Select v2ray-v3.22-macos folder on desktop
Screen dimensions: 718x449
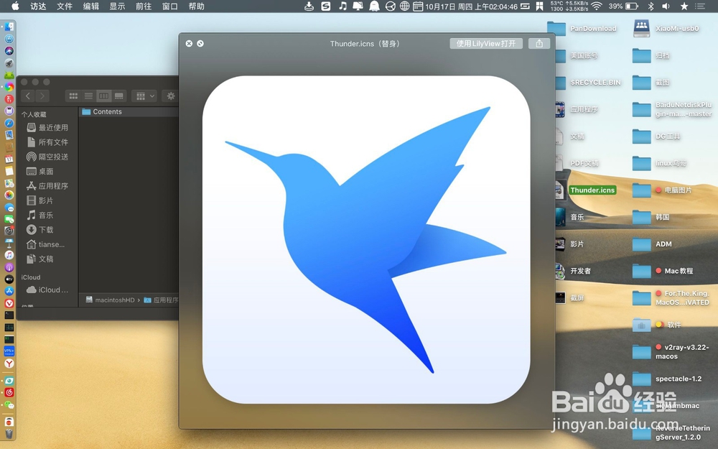(x=671, y=352)
